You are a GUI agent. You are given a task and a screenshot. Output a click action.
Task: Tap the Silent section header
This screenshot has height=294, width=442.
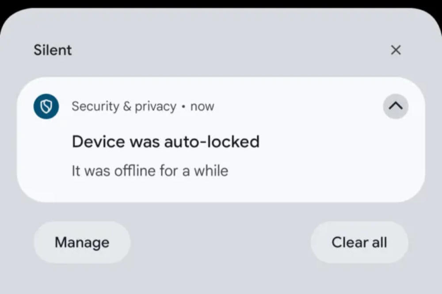[x=53, y=50]
